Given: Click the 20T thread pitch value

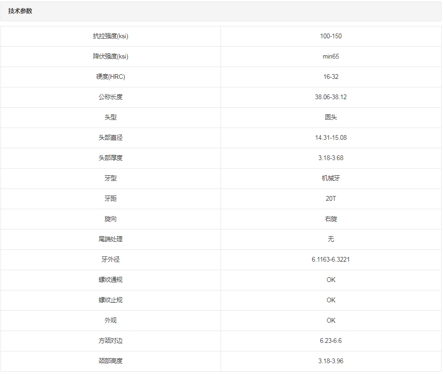Looking at the screenshot, I should click(x=331, y=199).
